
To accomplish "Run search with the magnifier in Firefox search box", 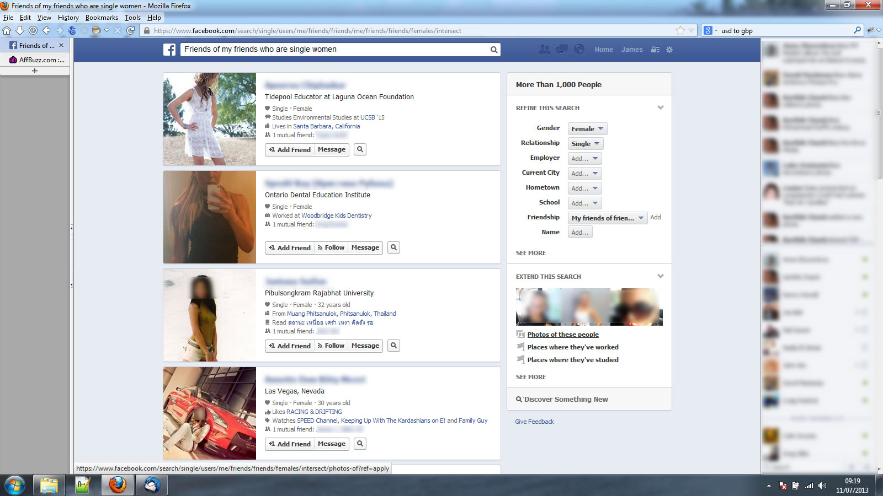I will click(857, 31).
